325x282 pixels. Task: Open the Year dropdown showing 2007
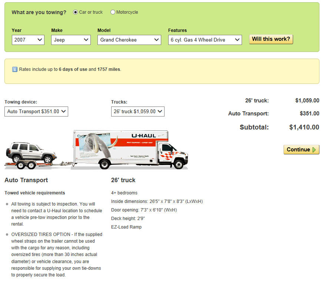[28, 40]
